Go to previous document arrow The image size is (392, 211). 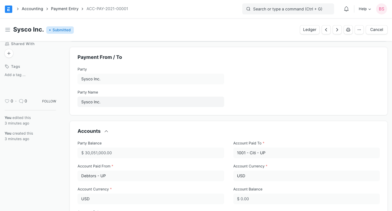[326, 30]
